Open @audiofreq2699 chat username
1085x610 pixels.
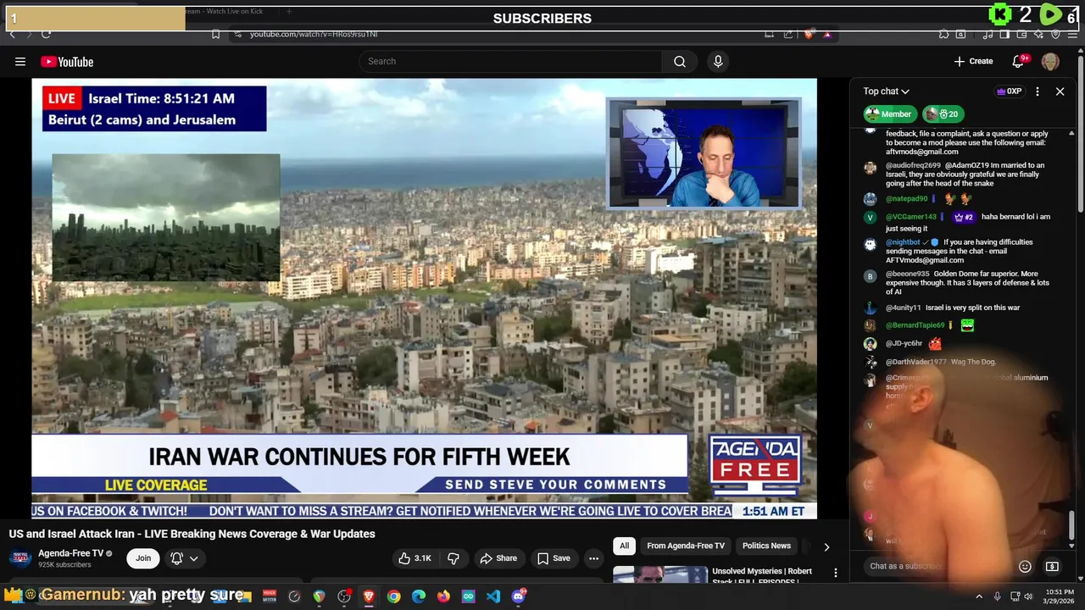(913, 165)
